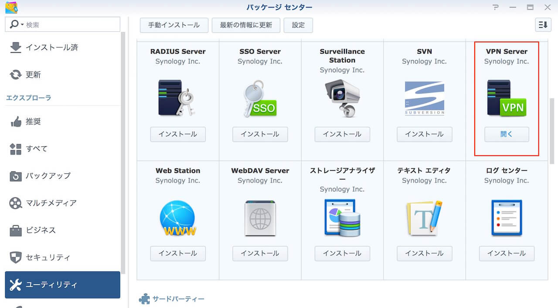The image size is (558, 308).
Task: Install WebDAV Server with its インストール button
Action: (x=260, y=253)
